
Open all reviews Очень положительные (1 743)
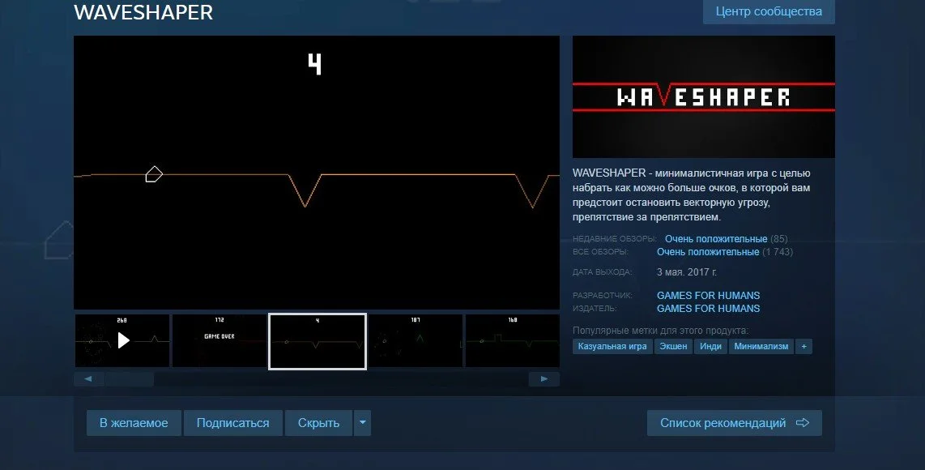[x=725, y=252]
